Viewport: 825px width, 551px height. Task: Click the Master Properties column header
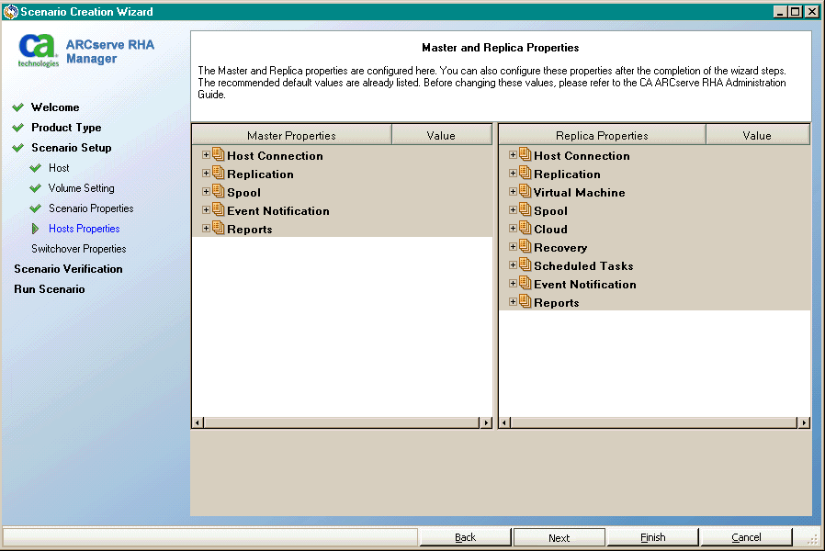(x=291, y=133)
